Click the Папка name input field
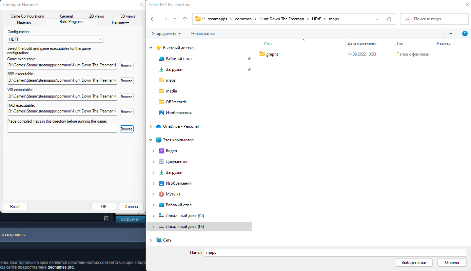This screenshot has height=271, width=471. click(x=335, y=252)
